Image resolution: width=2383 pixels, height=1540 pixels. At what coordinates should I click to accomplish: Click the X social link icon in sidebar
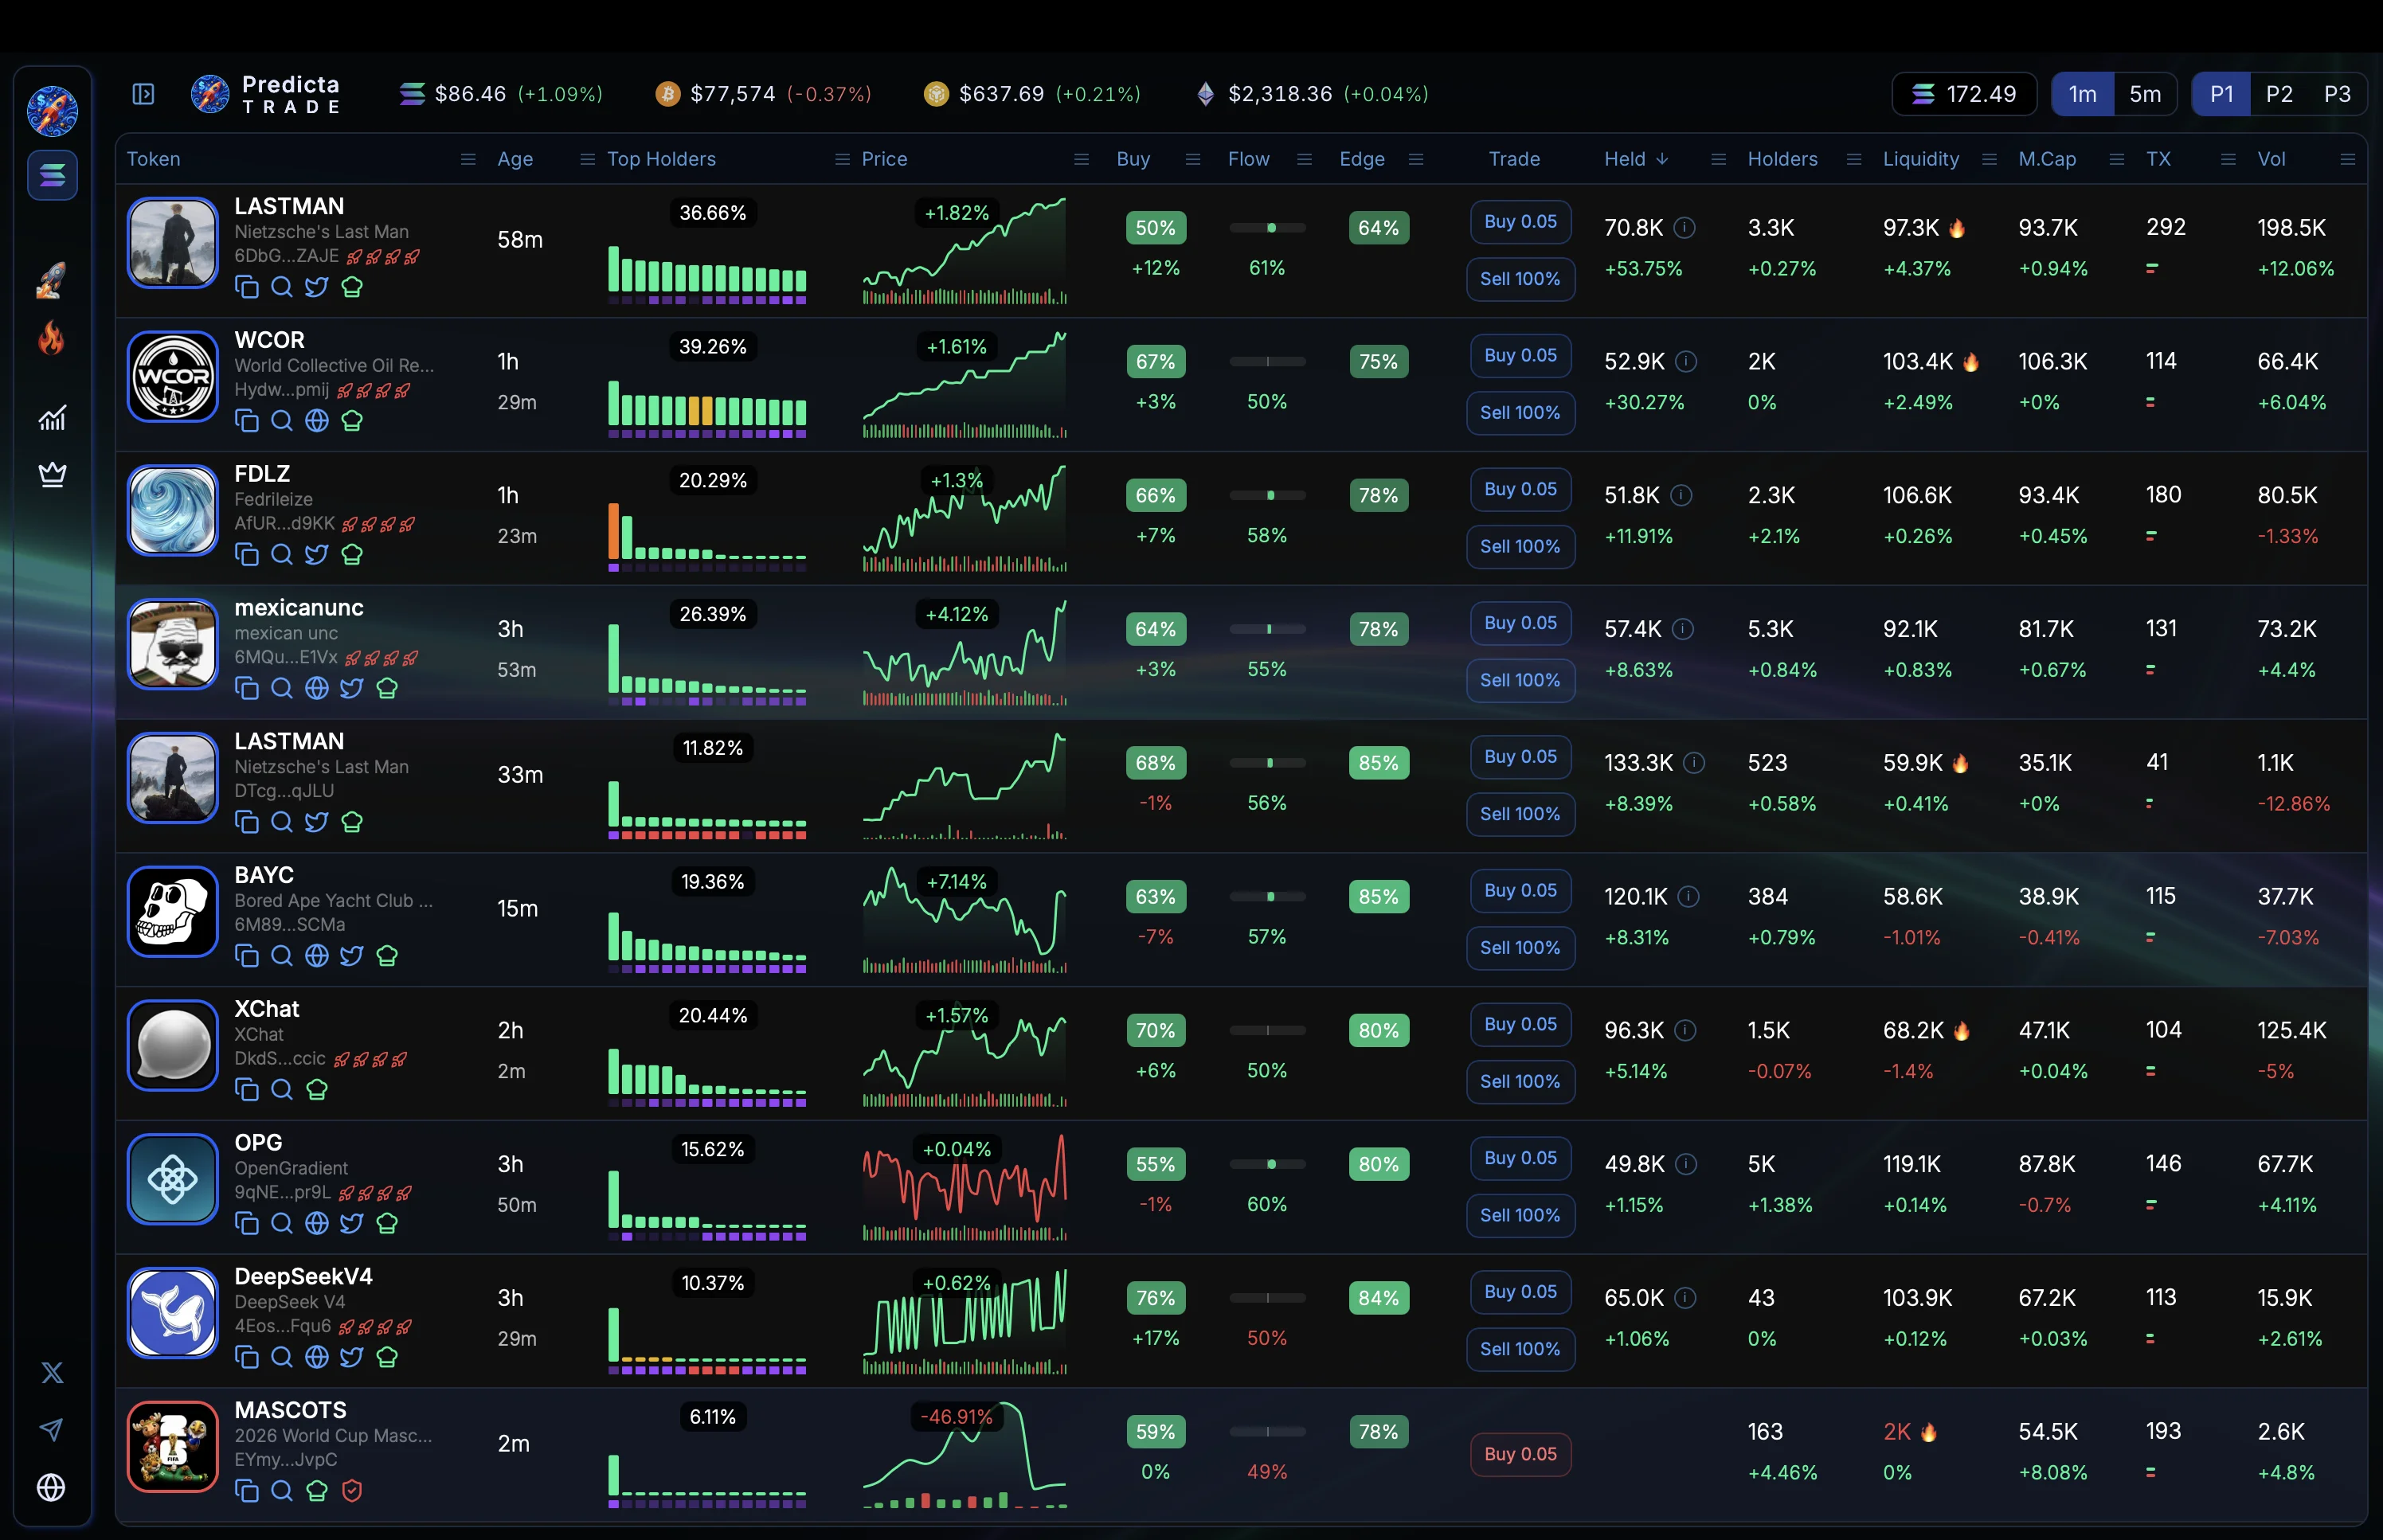[x=52, y=1372]
